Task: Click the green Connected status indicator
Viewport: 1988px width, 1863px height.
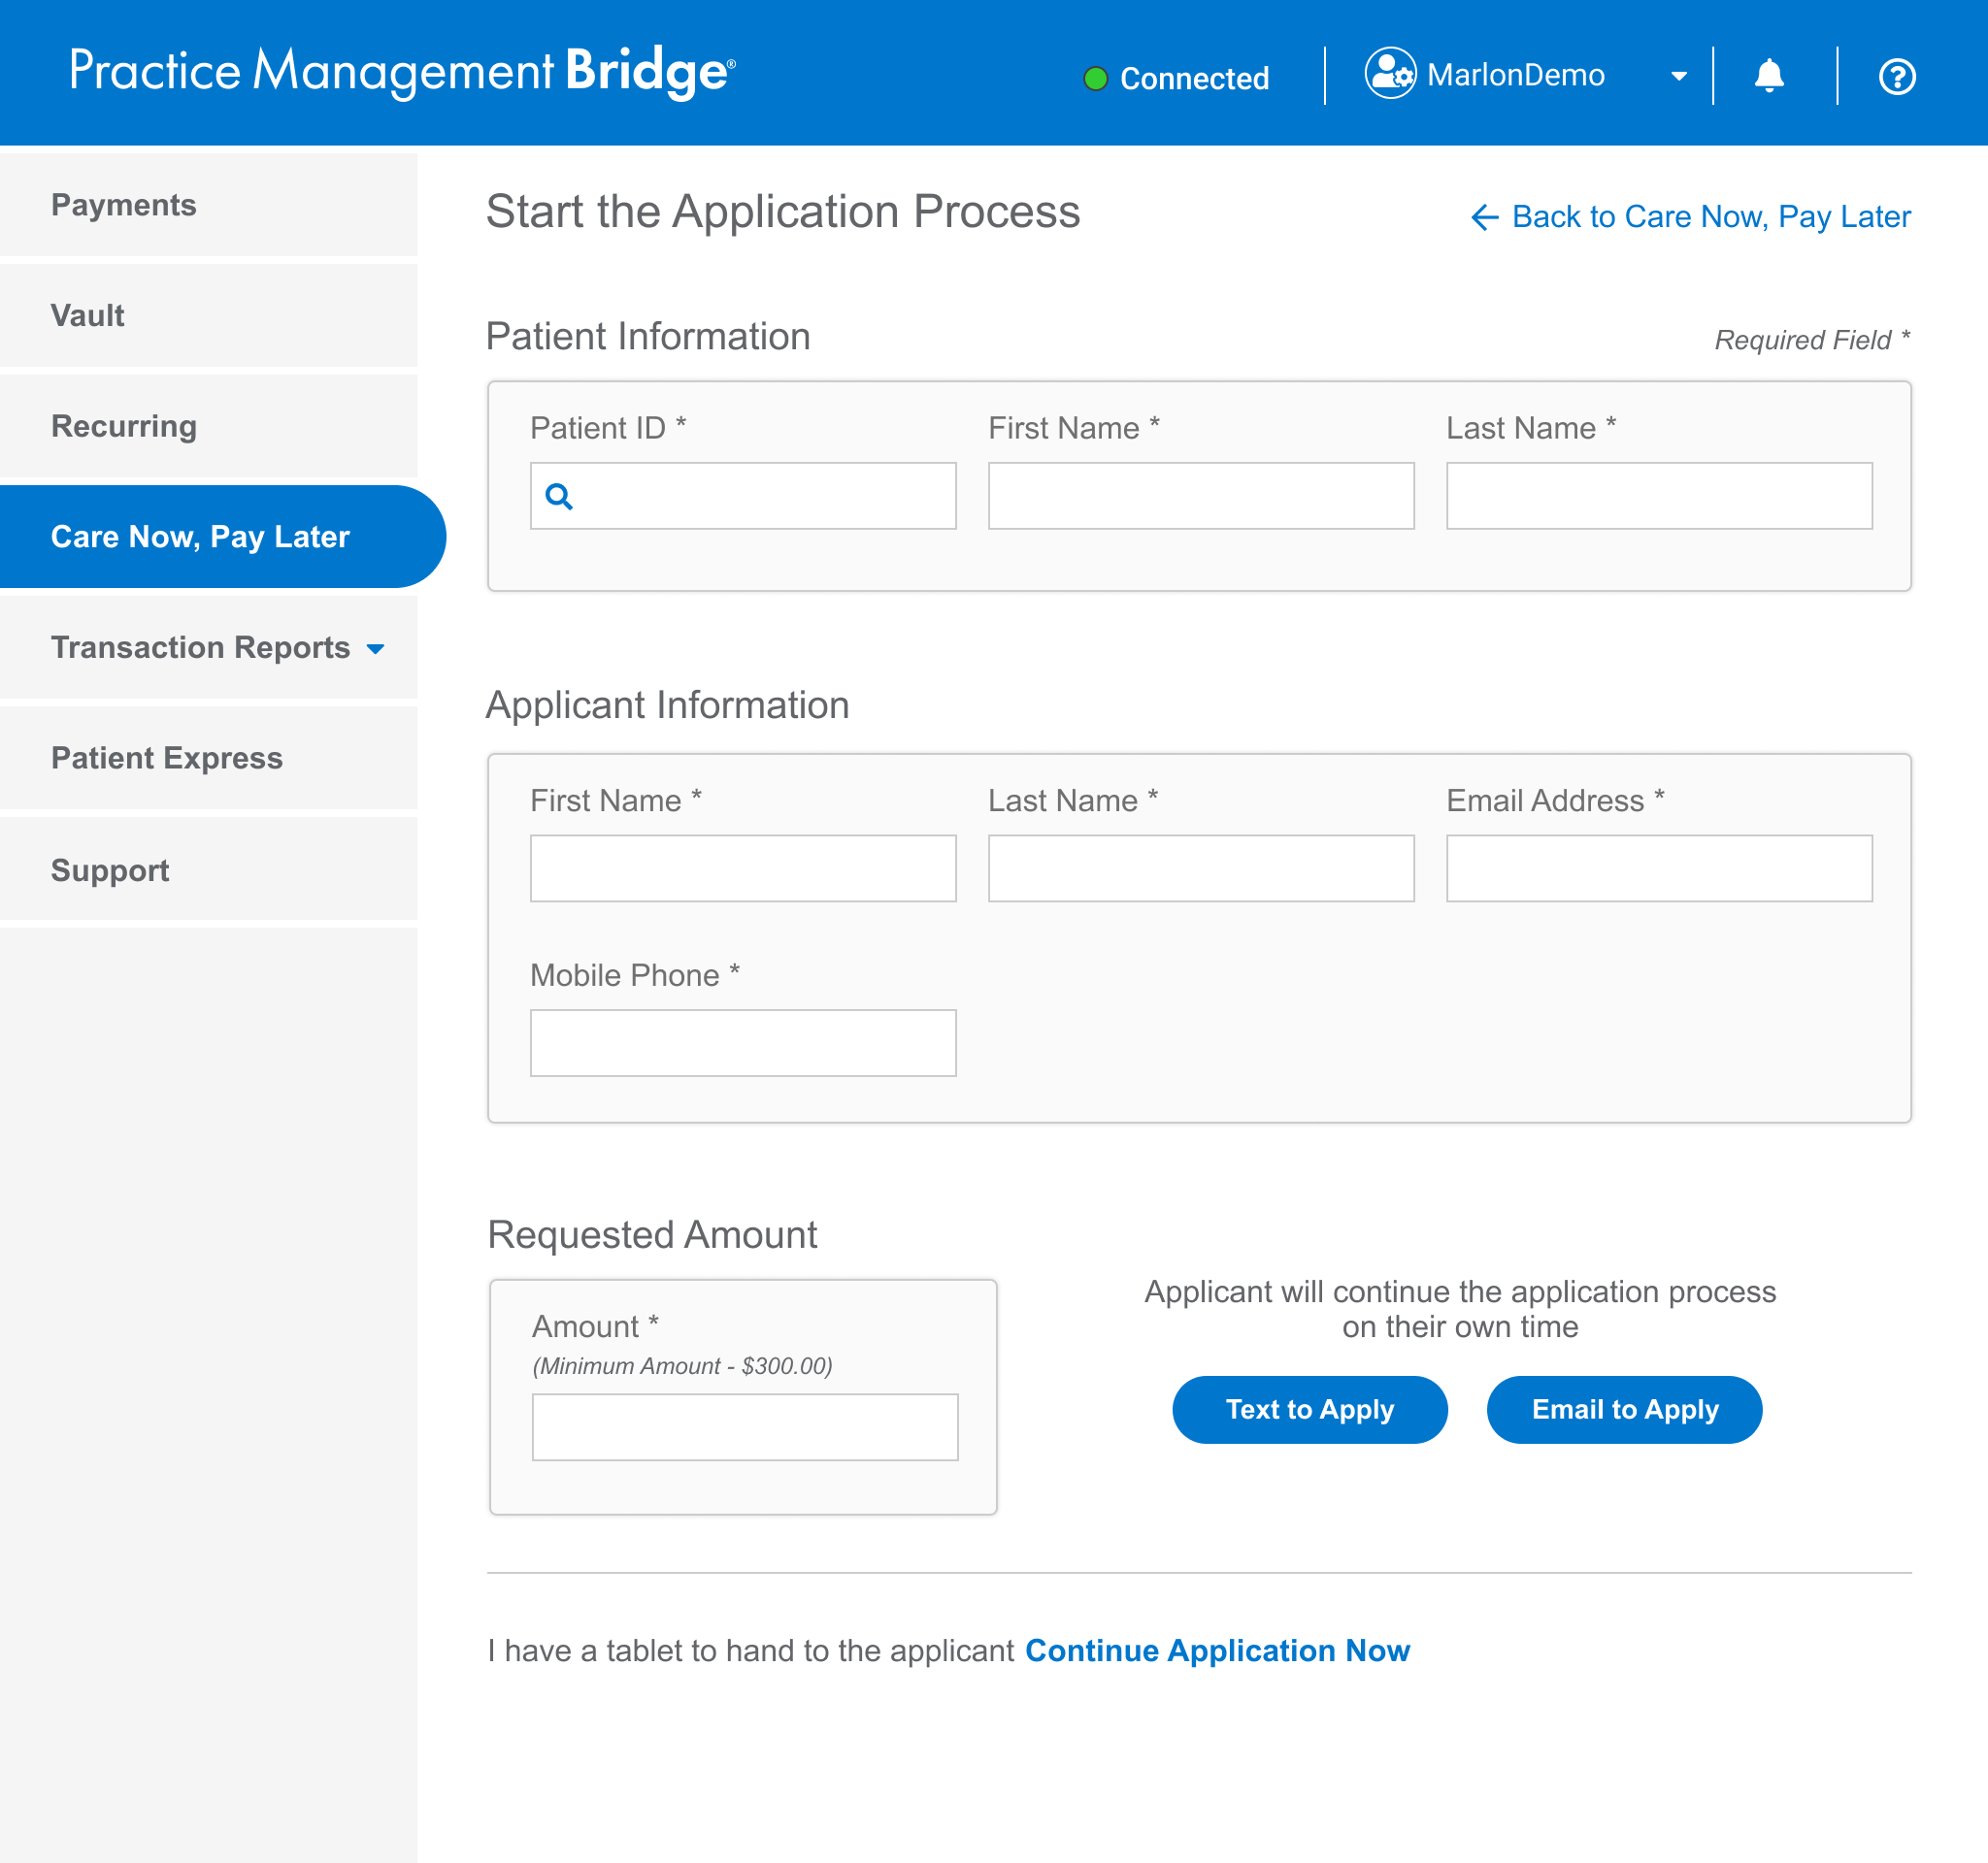Action: [1096, 78]
